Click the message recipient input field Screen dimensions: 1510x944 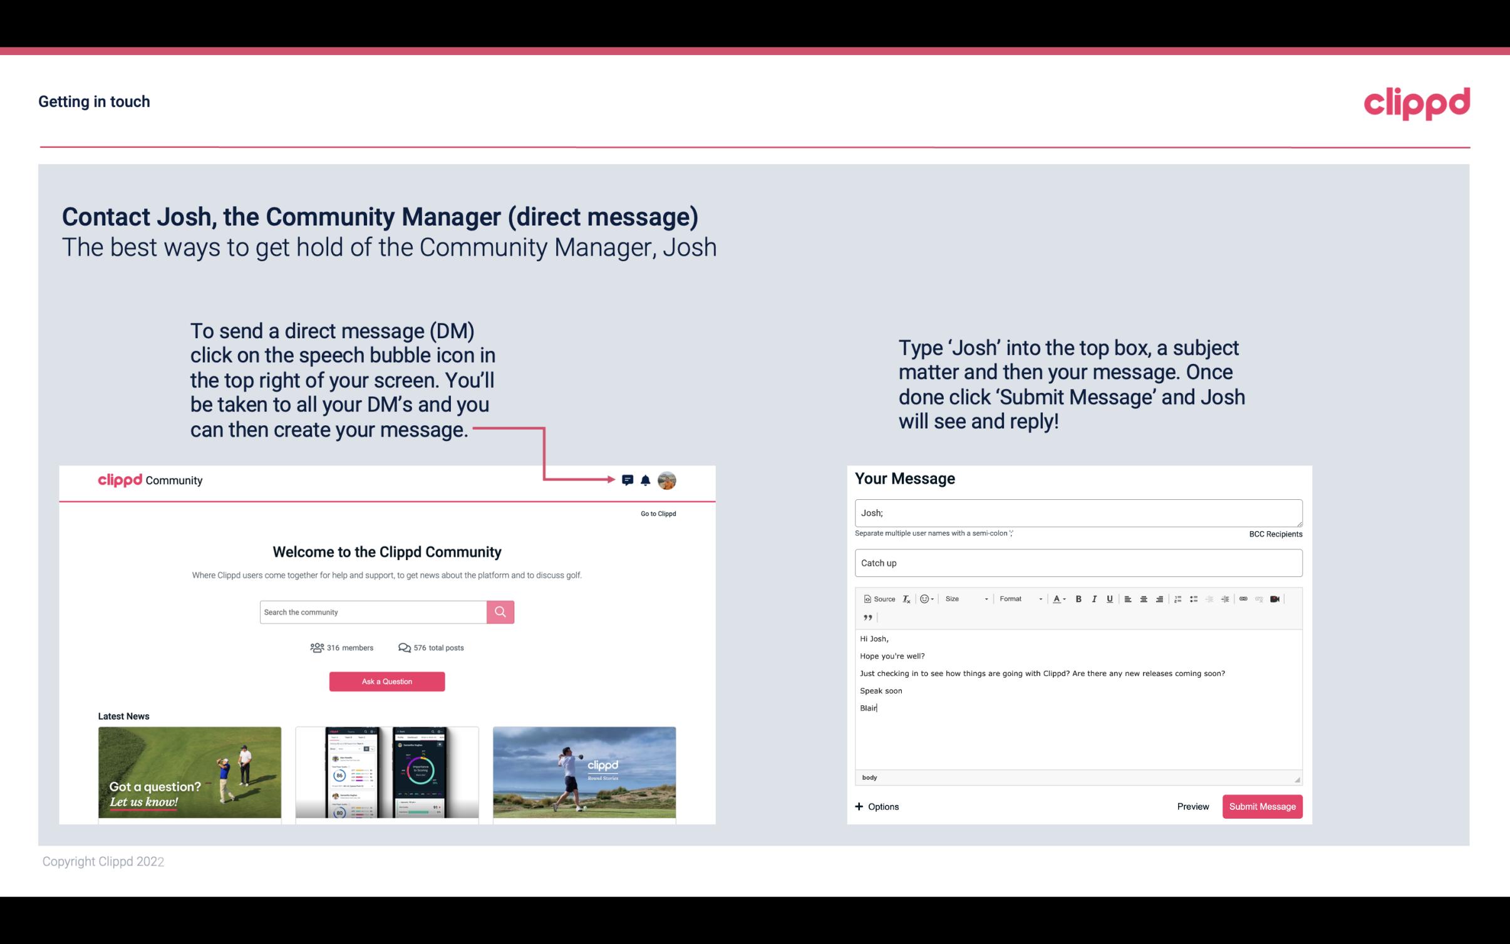1077,512
